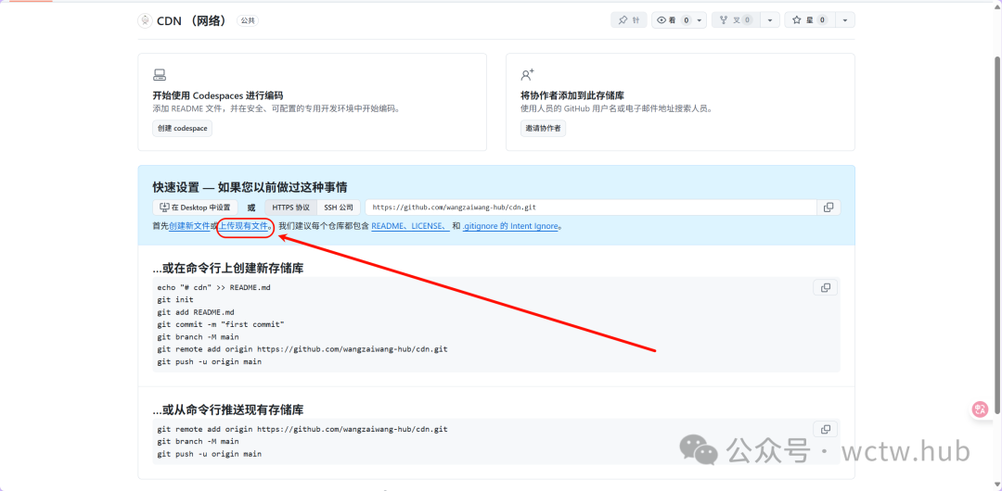Expand the fork options dropdown arrow
The height and width of the screenshot is (491, 1002).
771,20
